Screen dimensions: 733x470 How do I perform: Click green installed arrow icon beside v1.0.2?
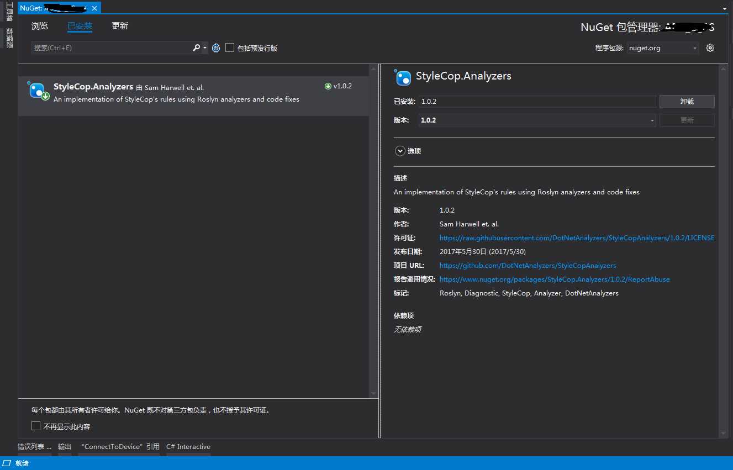pyautogui.click(x=328, y=86)
